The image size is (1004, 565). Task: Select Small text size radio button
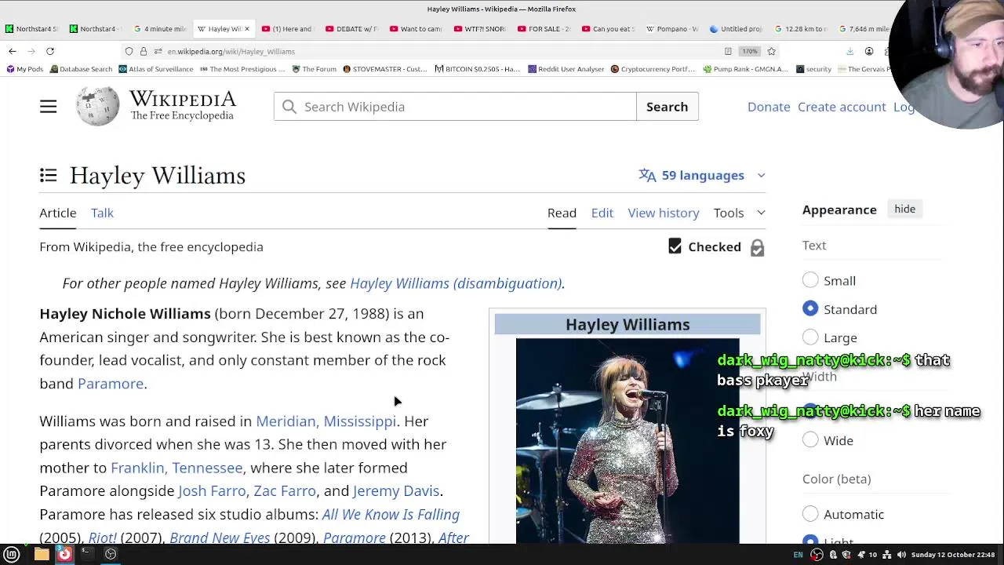810,280
